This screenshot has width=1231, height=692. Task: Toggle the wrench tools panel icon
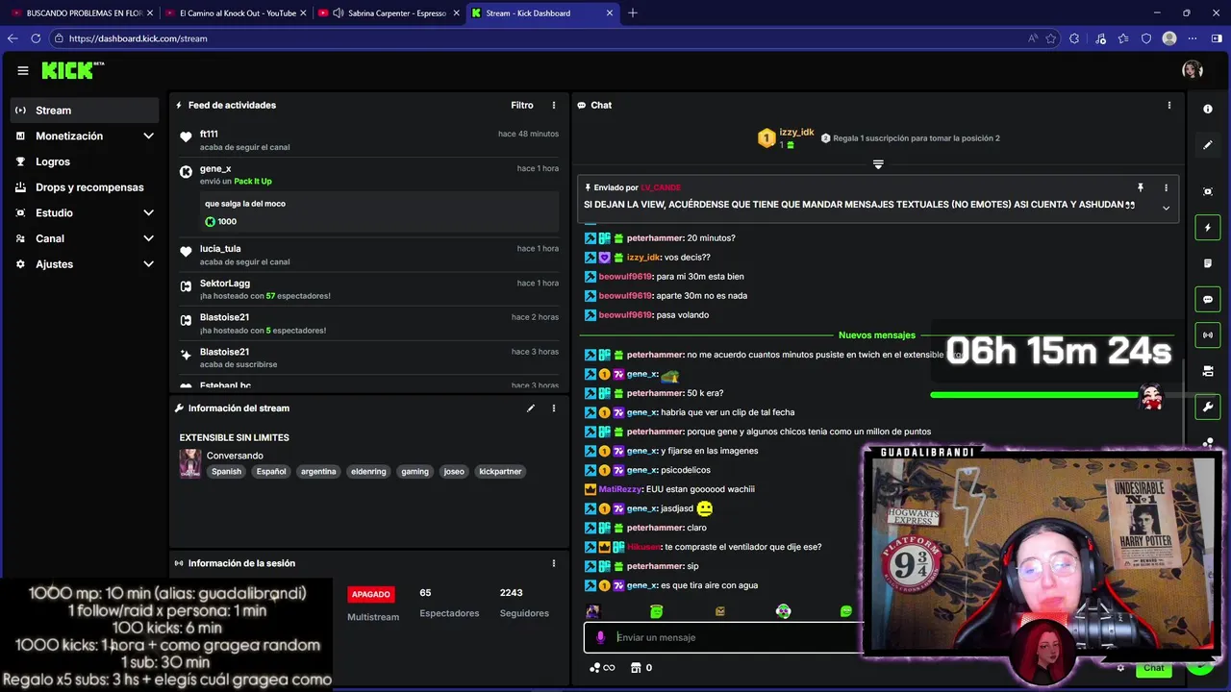1208,407
